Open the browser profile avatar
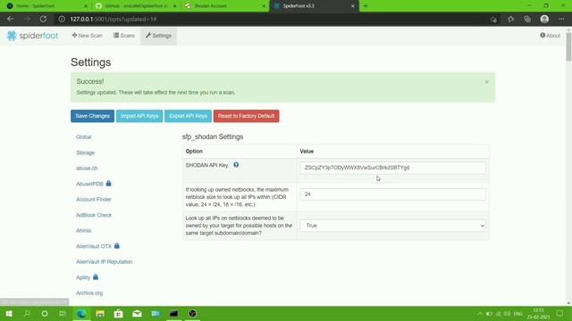The width and height of the screenshot is (572, 321). coord(544,19)
